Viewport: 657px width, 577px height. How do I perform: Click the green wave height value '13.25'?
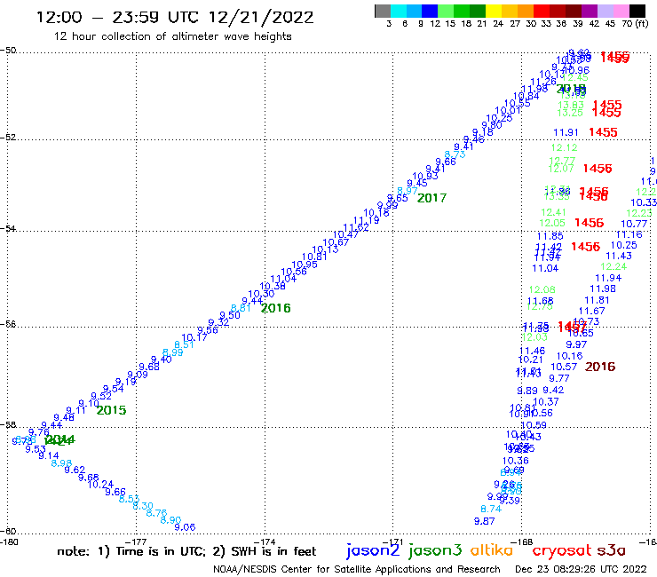point(570,113)
